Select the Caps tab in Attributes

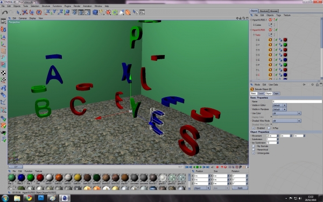pos(276,93)
